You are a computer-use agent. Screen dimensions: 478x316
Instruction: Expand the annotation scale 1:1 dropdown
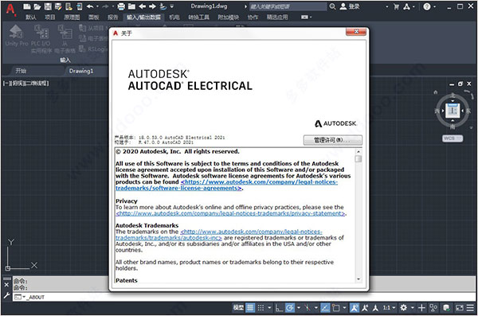click(x=390, y=308)
